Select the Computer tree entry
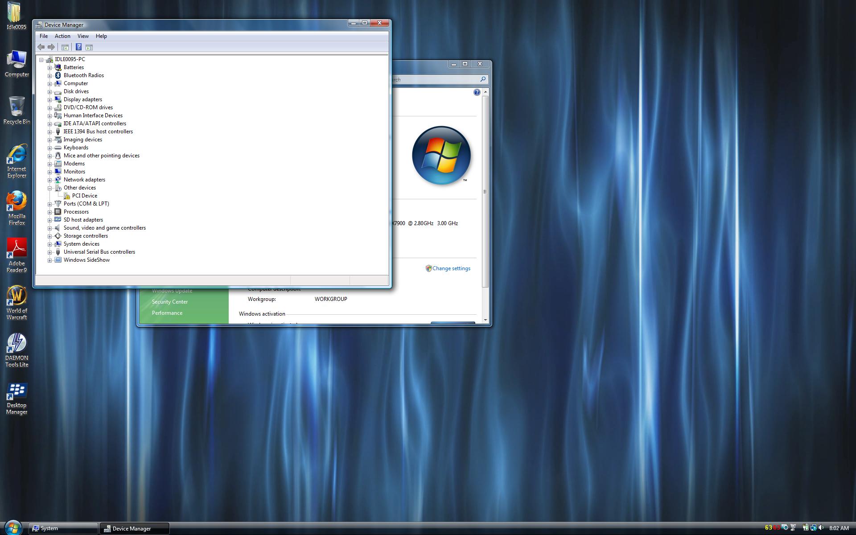Image resolution: width=856 pixels, height=535 pixels. (x=76, y=83)
